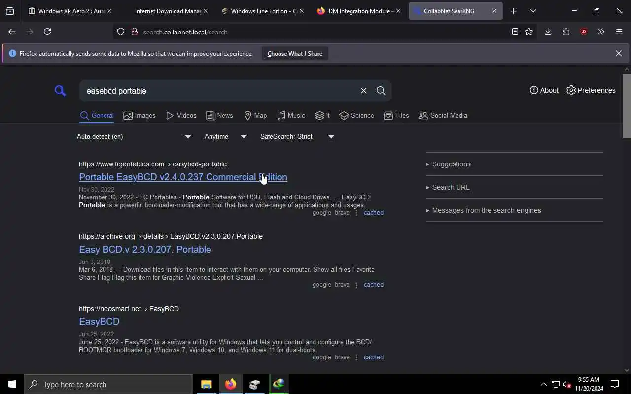Expand the Search URL section
The width and height of the screenshot is (631, 394).
coord(448,187)
